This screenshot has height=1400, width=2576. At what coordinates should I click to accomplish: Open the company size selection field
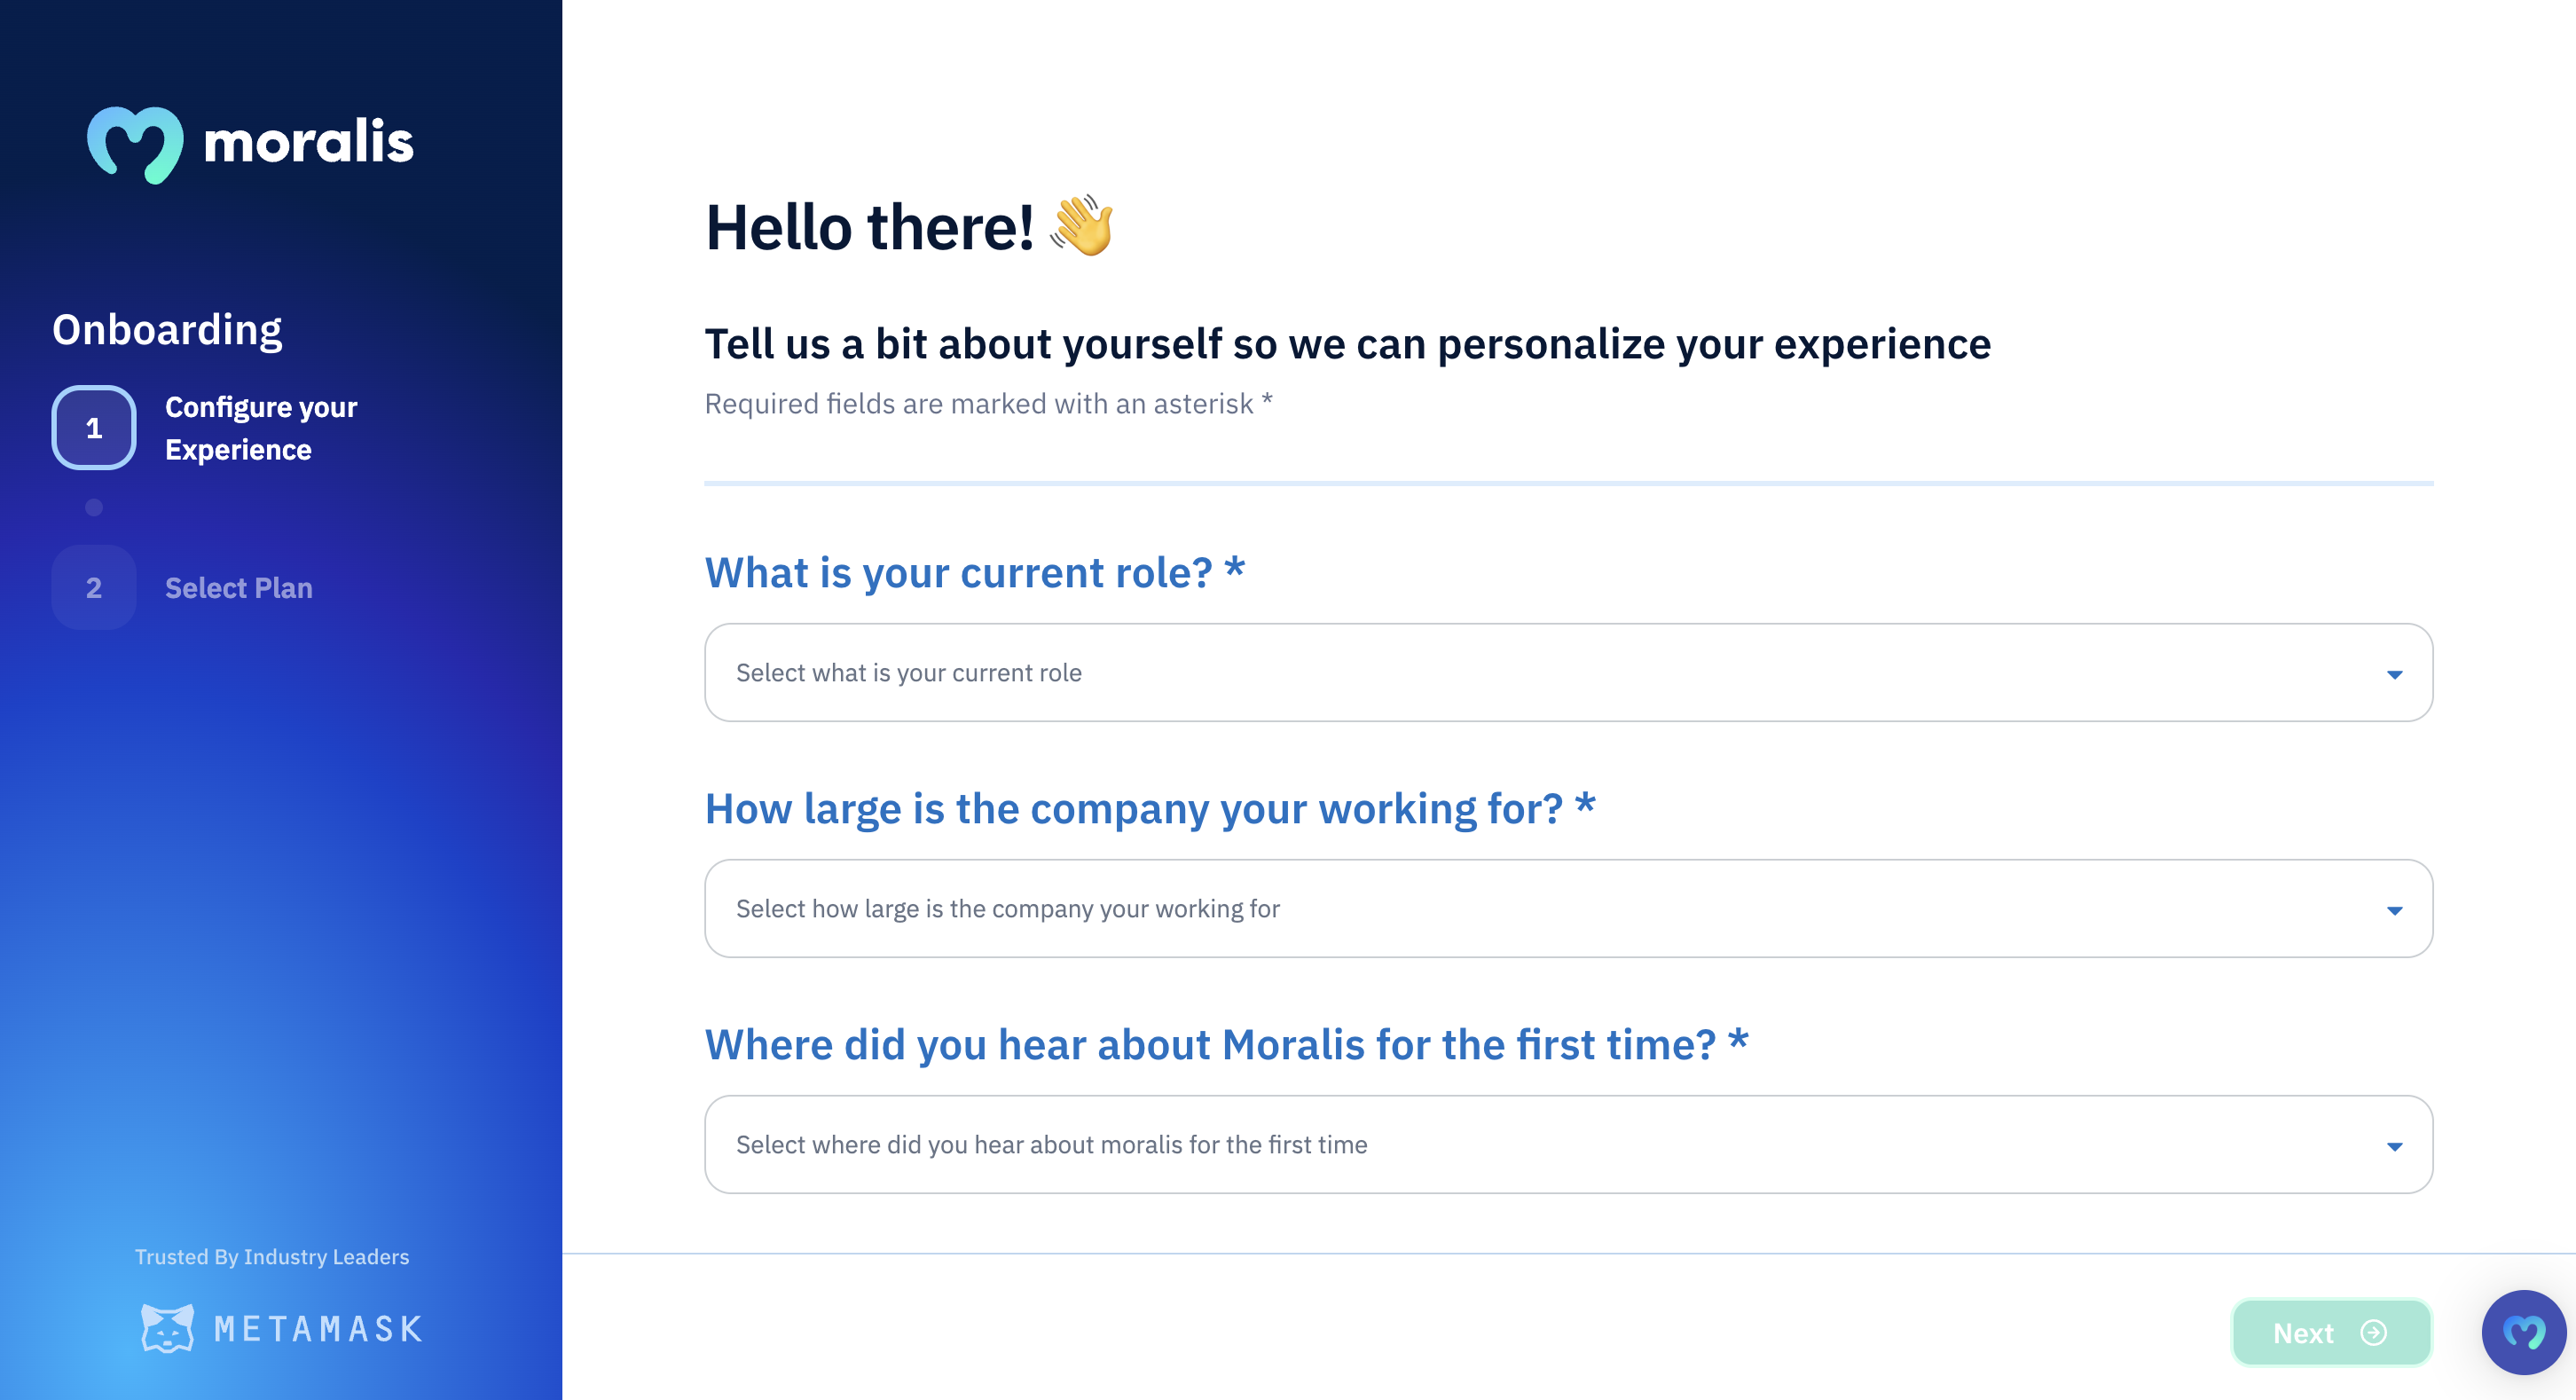[x=1568, y=909]
